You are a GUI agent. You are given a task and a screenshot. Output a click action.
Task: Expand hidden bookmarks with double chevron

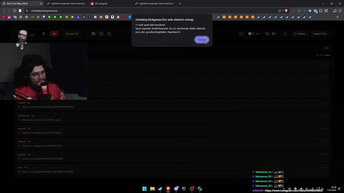click(338, 17)
